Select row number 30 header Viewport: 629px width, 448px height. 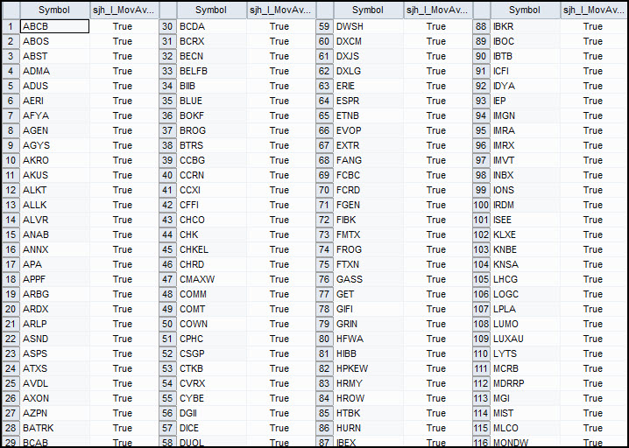click(x=167, y=26)
